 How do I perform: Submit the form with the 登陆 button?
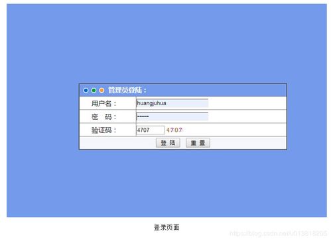(x=168, y=143)
